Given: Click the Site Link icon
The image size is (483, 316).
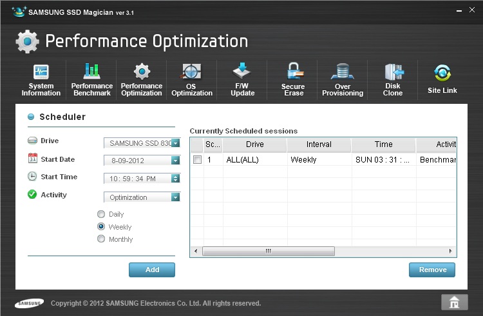Looking at the screenshot, I should click(x=442, y=79).
